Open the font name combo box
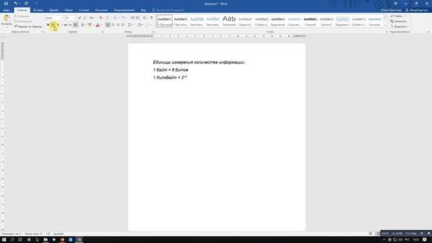The width and height of the screenshot is (432, 243). tap(55, 18)
